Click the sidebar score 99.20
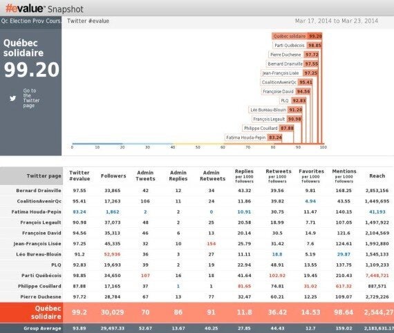The image size is (394, 333). [x=32, y=70]
